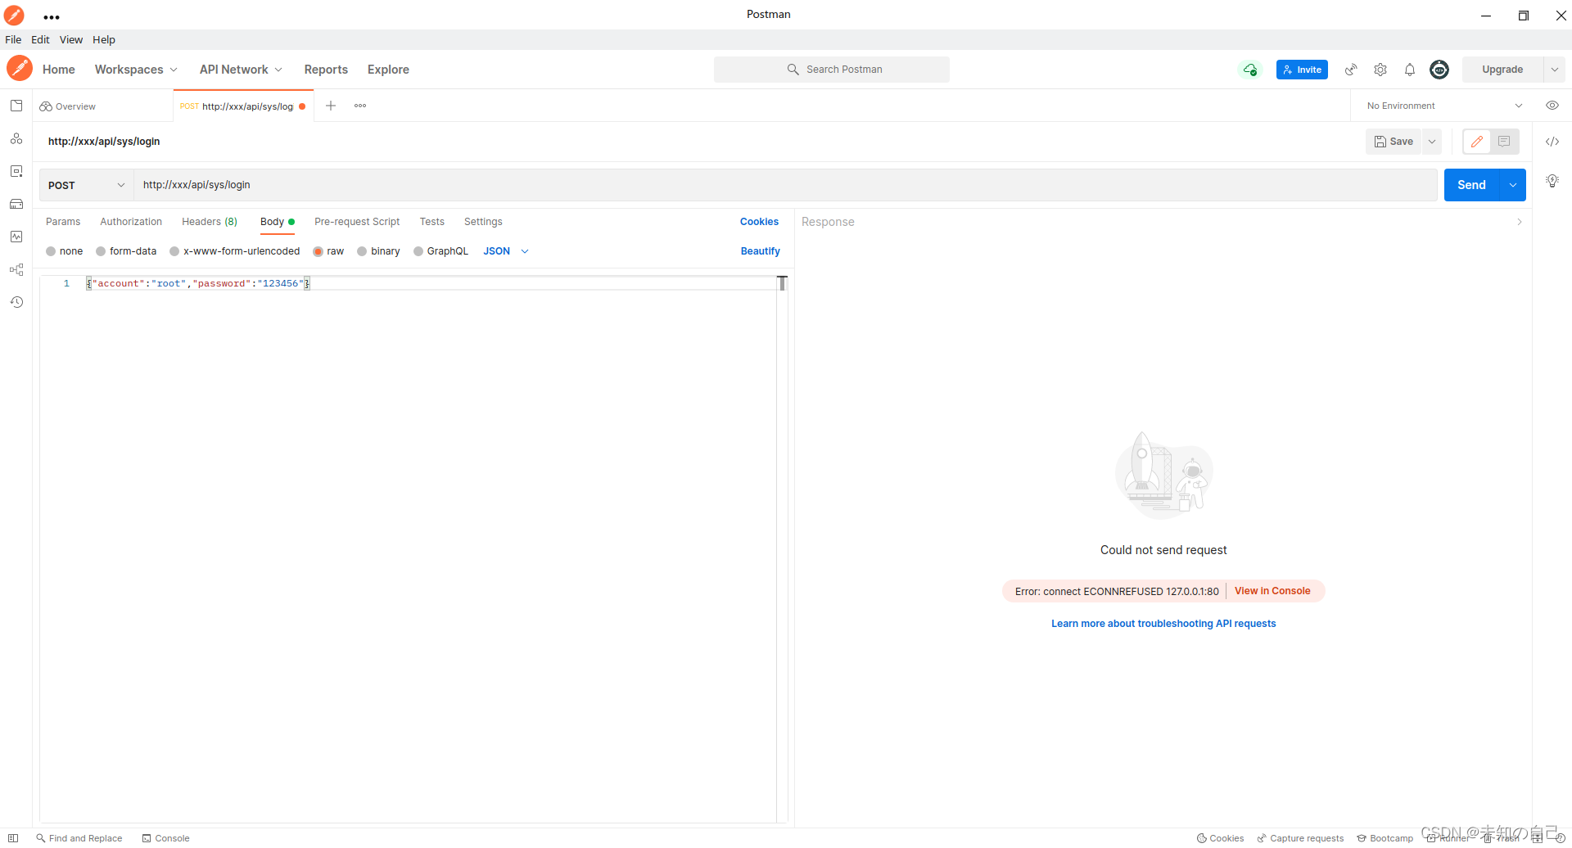Select binary body type

point(378,251)
